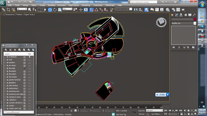The image size is (207, 116).
Task: Create new layer in Layer dialog toolbar
Action: (6, 50)
